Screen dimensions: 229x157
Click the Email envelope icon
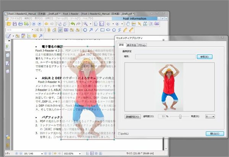[x=26, y=24]
